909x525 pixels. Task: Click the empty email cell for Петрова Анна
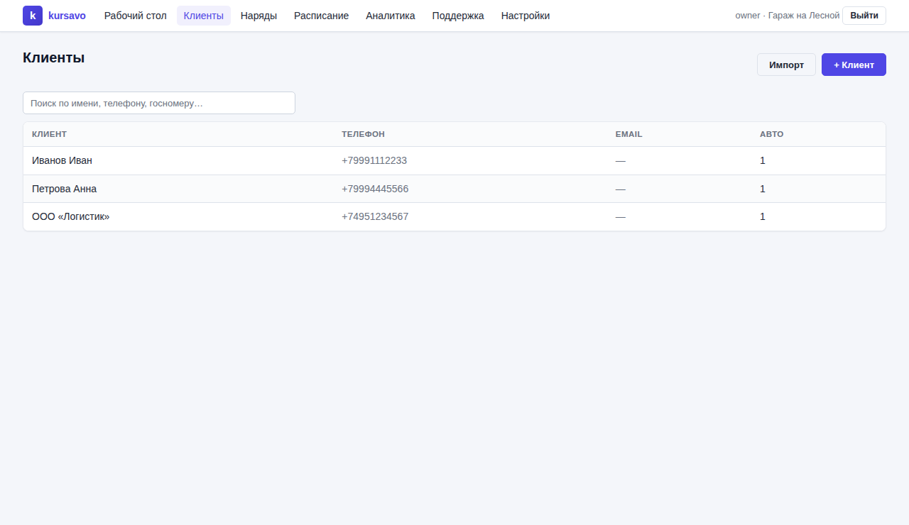point(621,189)
